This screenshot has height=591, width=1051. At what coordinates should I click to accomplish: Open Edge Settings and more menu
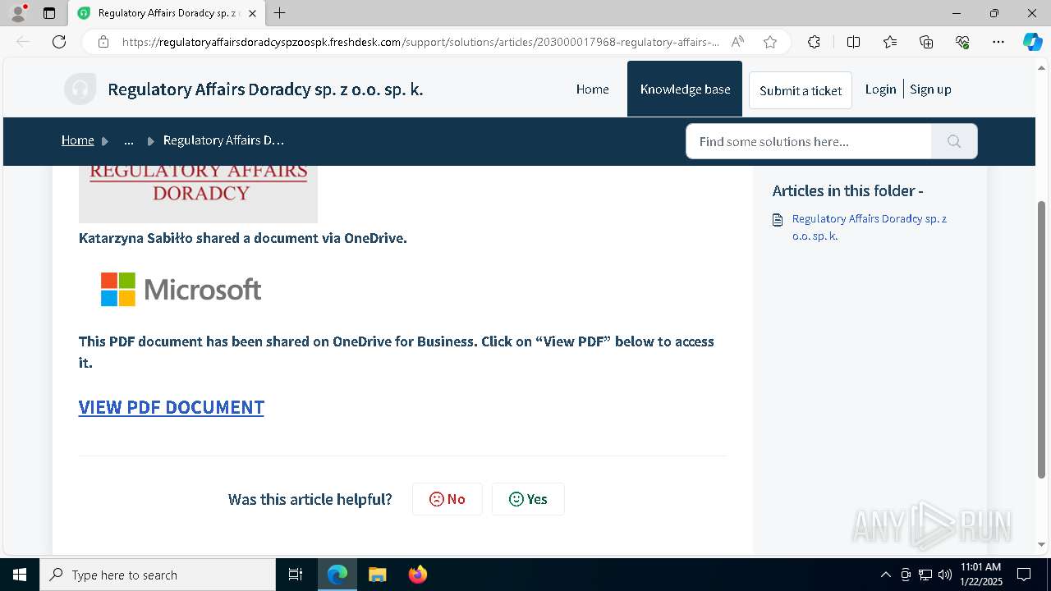(x=998, y=42)
